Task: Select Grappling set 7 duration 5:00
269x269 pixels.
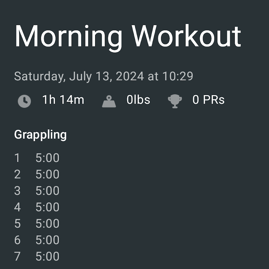Action: [x=47, y=256]
